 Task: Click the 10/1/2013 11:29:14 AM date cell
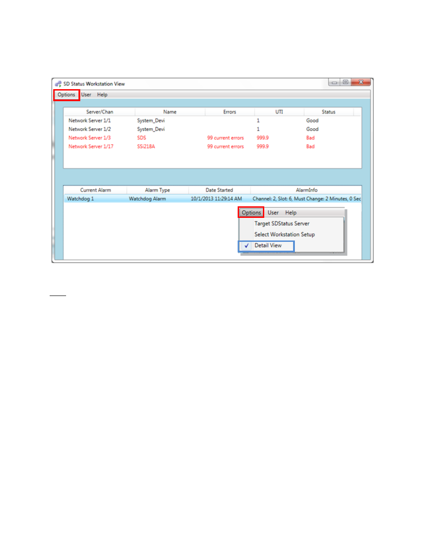tap(216, 199)
